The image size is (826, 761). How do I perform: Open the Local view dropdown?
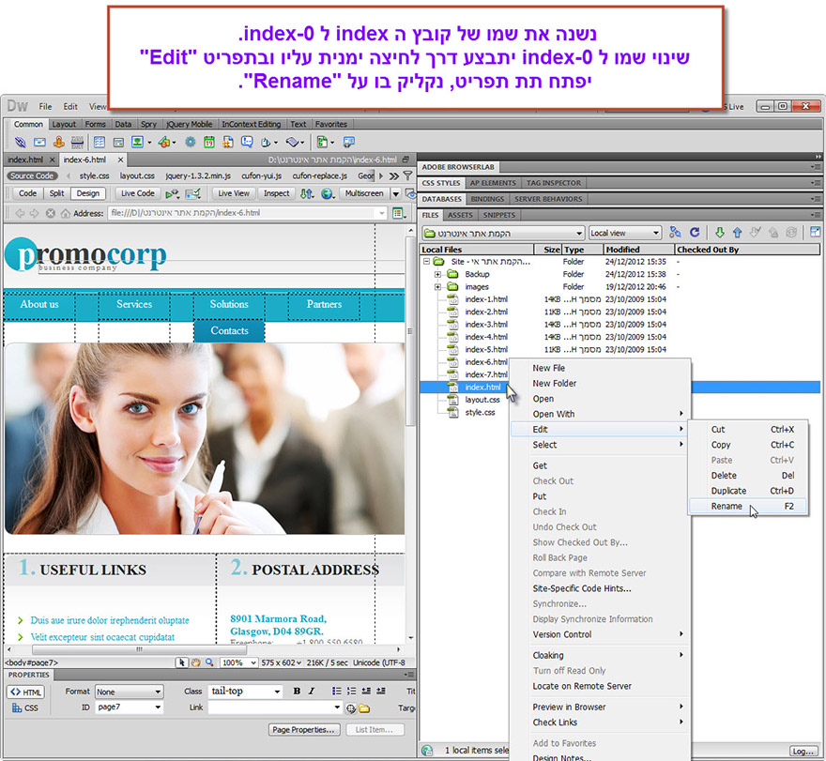(x=625, y=233)
